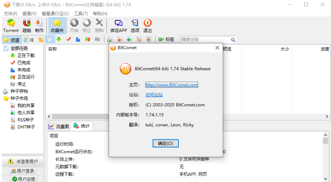Open a Torrent file from the toolbar
The width and height of the screenshot is (331, 182).
click(x=11, y=25)
